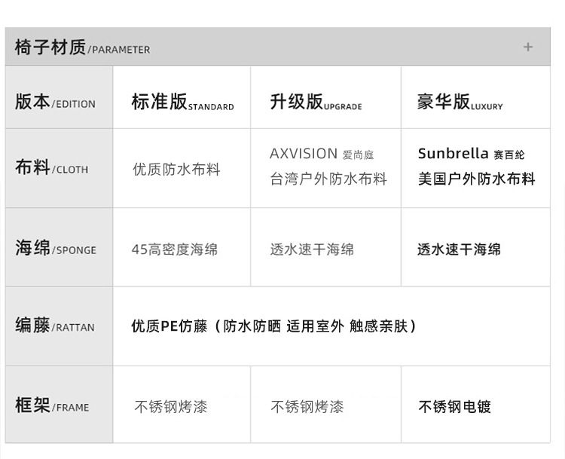Click the 编藤 RATTAN row label
This screenshot has width=565, height=459.
coord(55,326)
